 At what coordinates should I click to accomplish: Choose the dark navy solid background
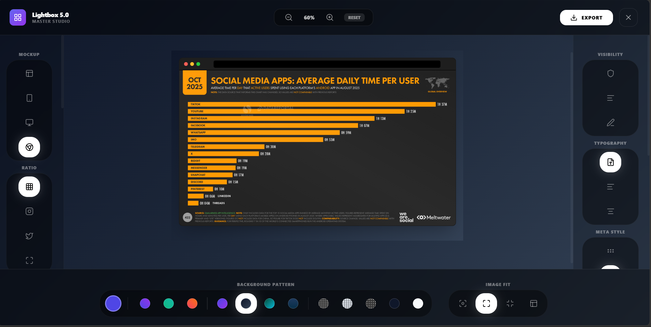coord(394,303)
